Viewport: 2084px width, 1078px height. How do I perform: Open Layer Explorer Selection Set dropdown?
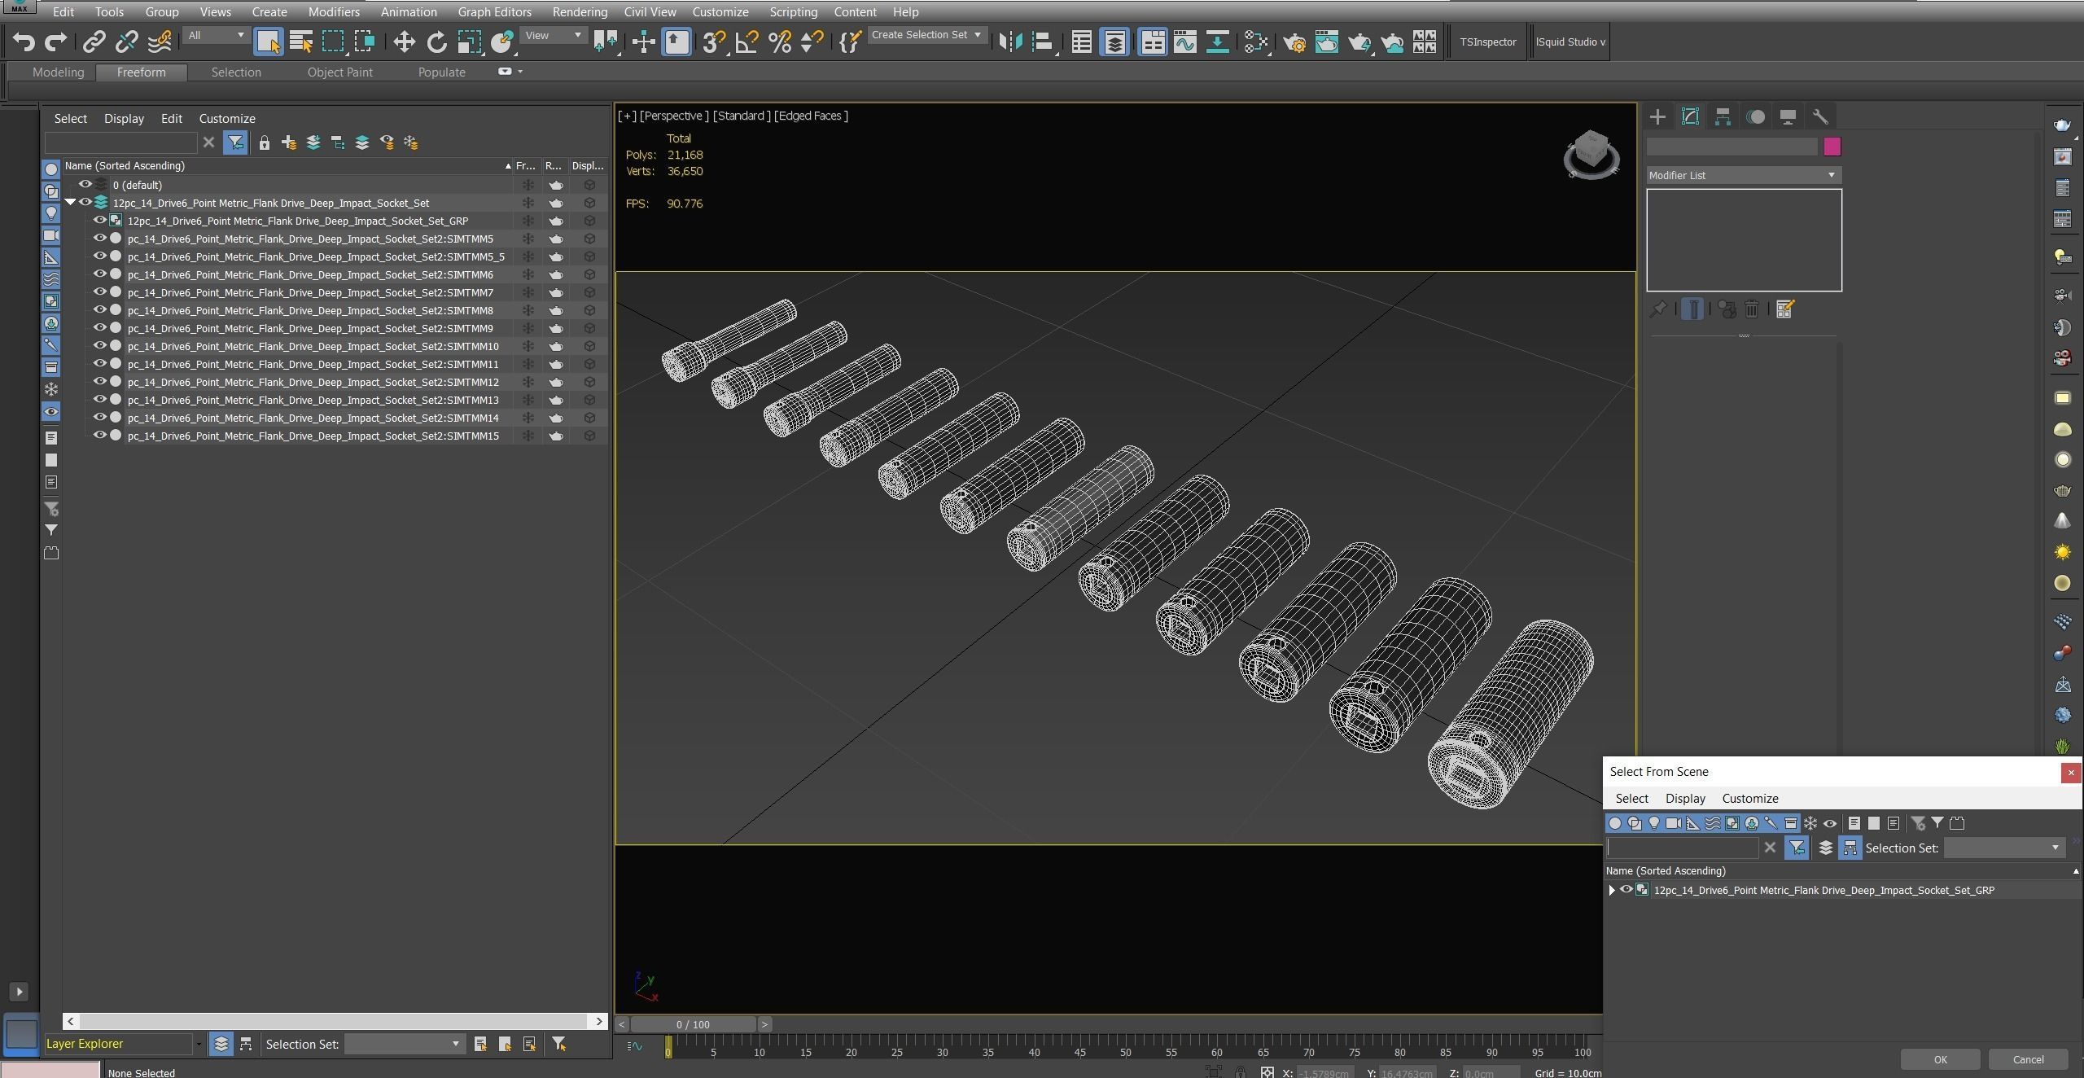point(405,1044)
